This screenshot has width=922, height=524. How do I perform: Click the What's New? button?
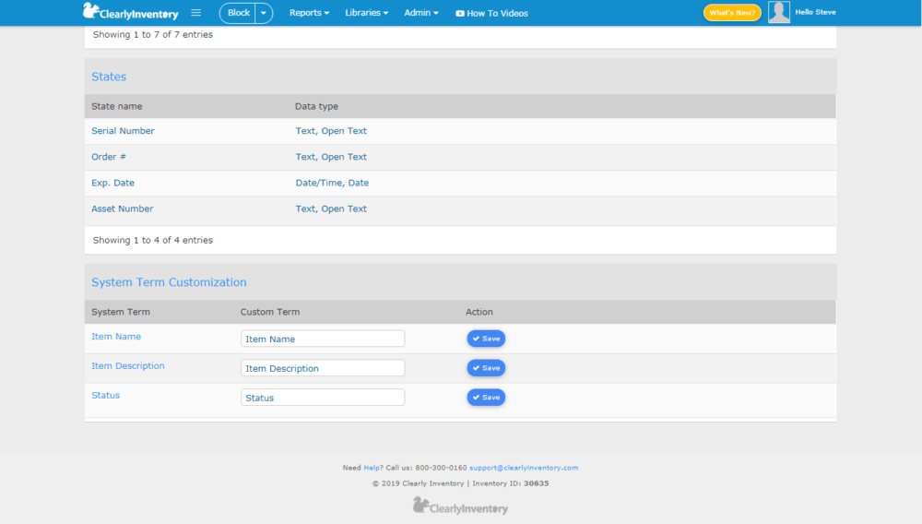click(x=732, y=12)
